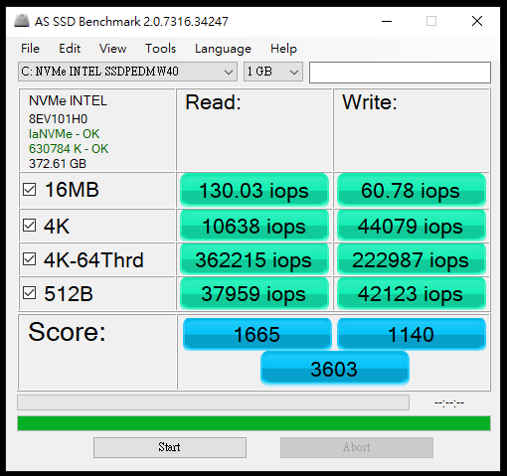Click the 372.61 GB capacity text
The image size is (507, 476).
(x=58, y=164)
